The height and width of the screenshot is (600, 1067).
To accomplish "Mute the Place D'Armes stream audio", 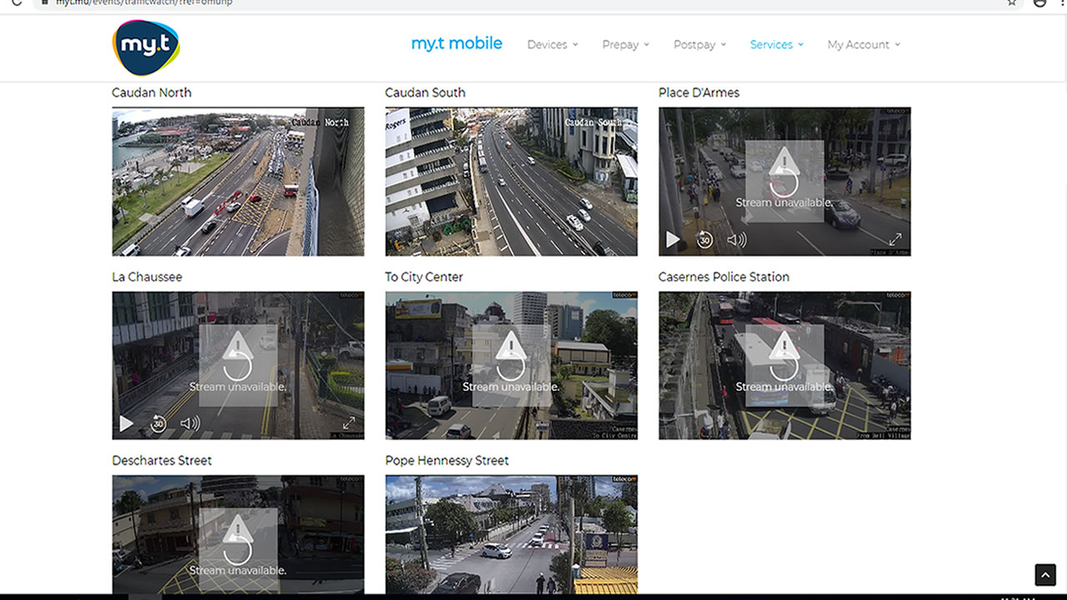I will click(737, 240).
